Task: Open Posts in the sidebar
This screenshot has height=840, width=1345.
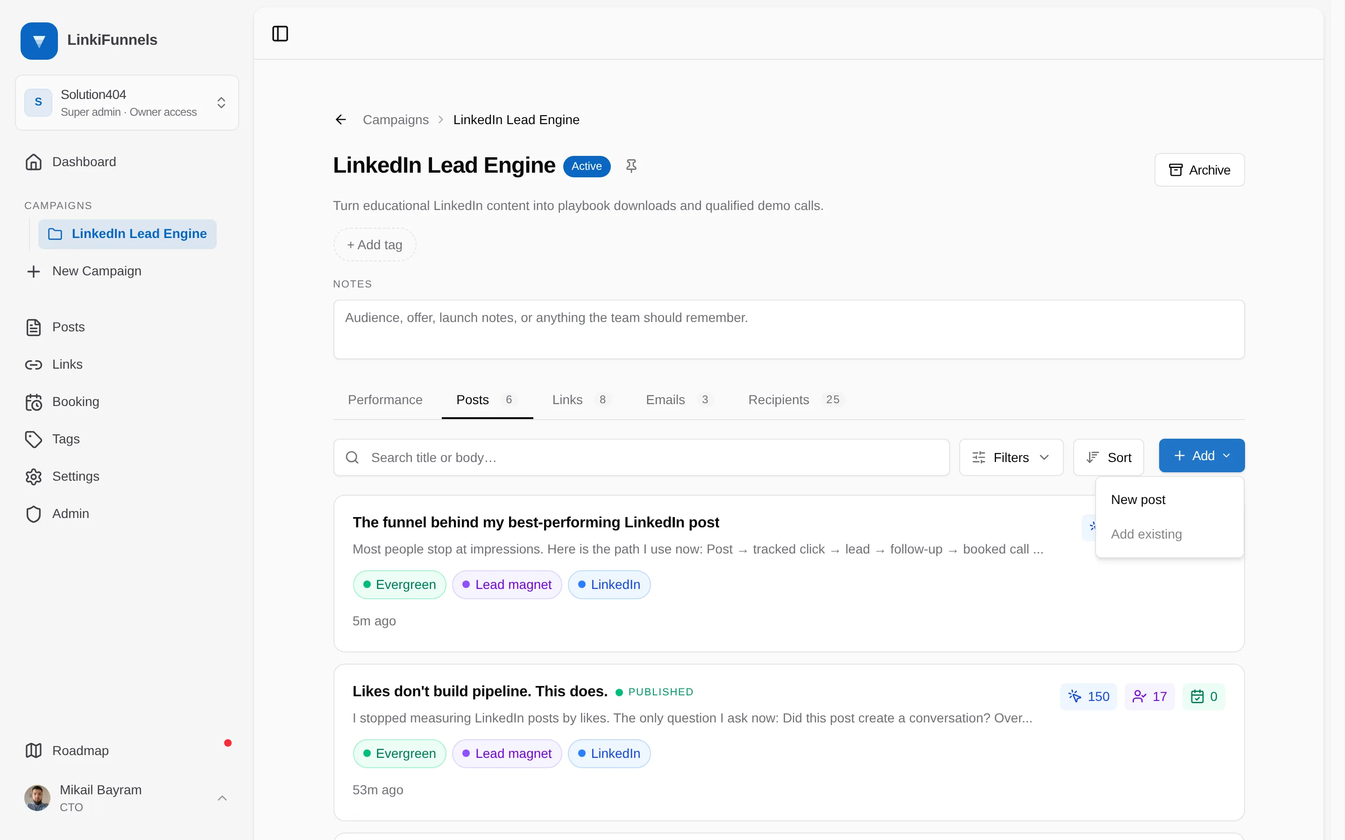Action: tap(127, 327)
